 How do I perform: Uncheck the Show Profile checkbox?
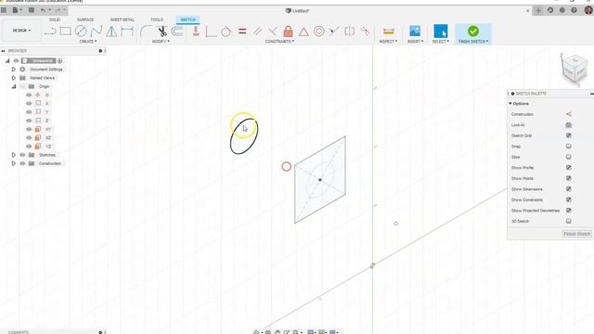(x=568, y=167)
